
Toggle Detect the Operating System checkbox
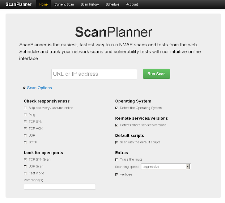tap(117, 108)
